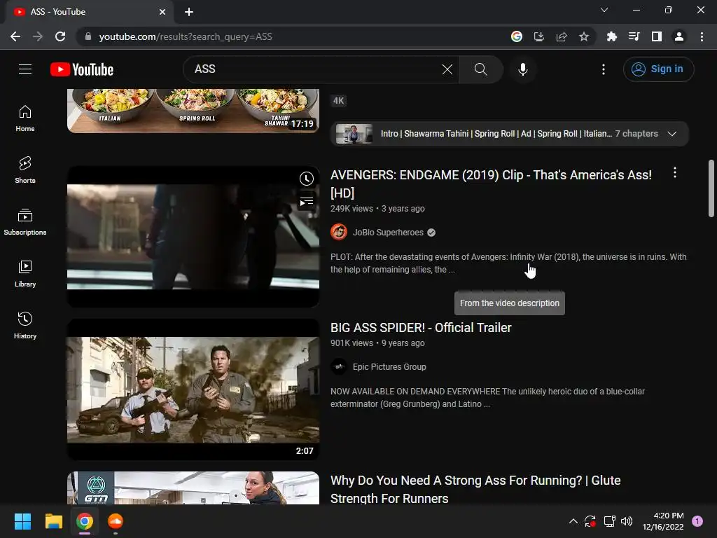Image resolution: width=717 pixels, height=538 pixels.
Task: Open the Avengers: Endgame clip title
Action: tap(491, 184)
